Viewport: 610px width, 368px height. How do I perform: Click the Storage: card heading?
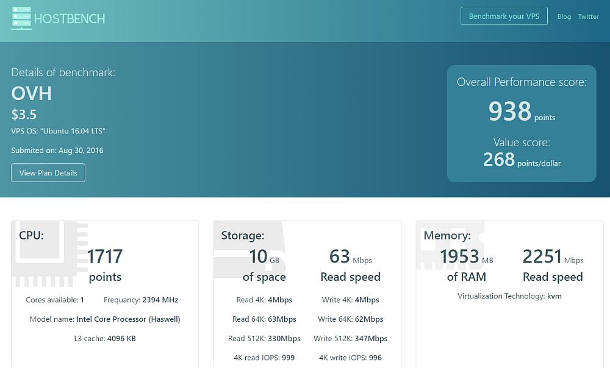tap(243, 236)
